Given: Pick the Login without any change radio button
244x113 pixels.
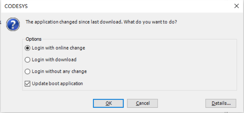Looking at the screenshot, I should pos(27,72).
